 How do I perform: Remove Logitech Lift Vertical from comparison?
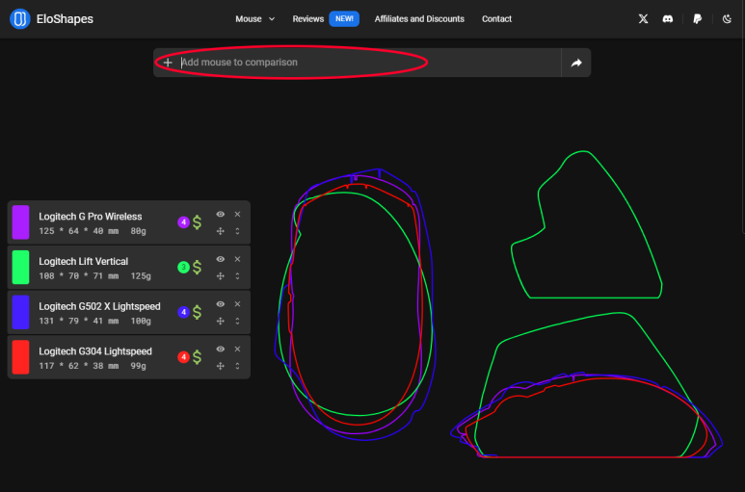pos(237,260)
